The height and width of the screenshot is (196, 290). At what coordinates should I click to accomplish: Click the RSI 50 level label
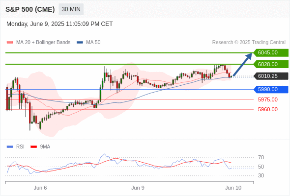pyautogui.click(x=261, y=167)
